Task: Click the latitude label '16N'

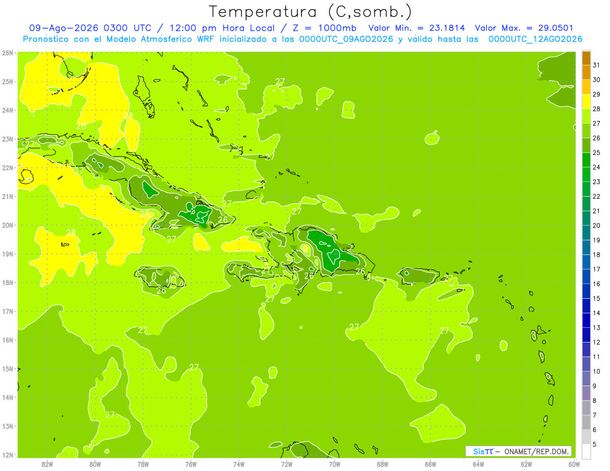Action: 7,340
